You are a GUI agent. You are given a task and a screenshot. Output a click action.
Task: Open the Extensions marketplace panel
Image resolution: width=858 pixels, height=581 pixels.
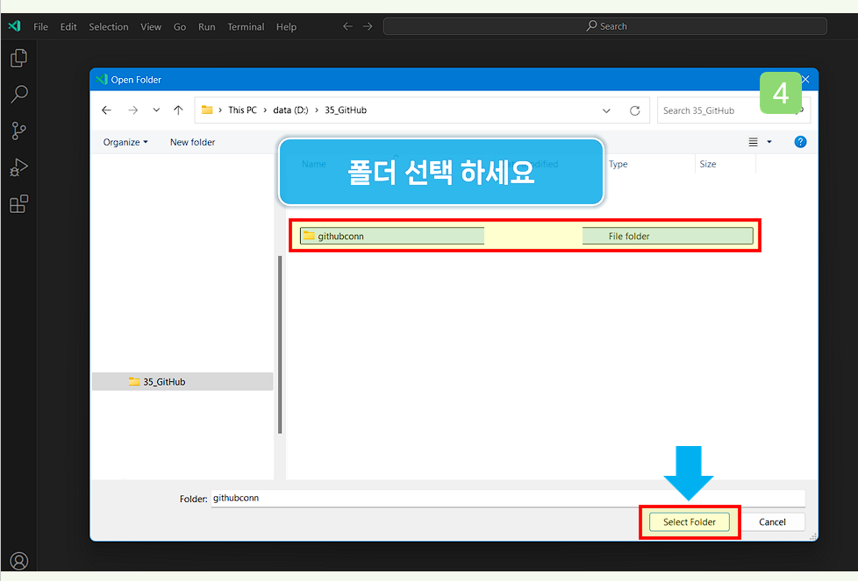[19, 203]
